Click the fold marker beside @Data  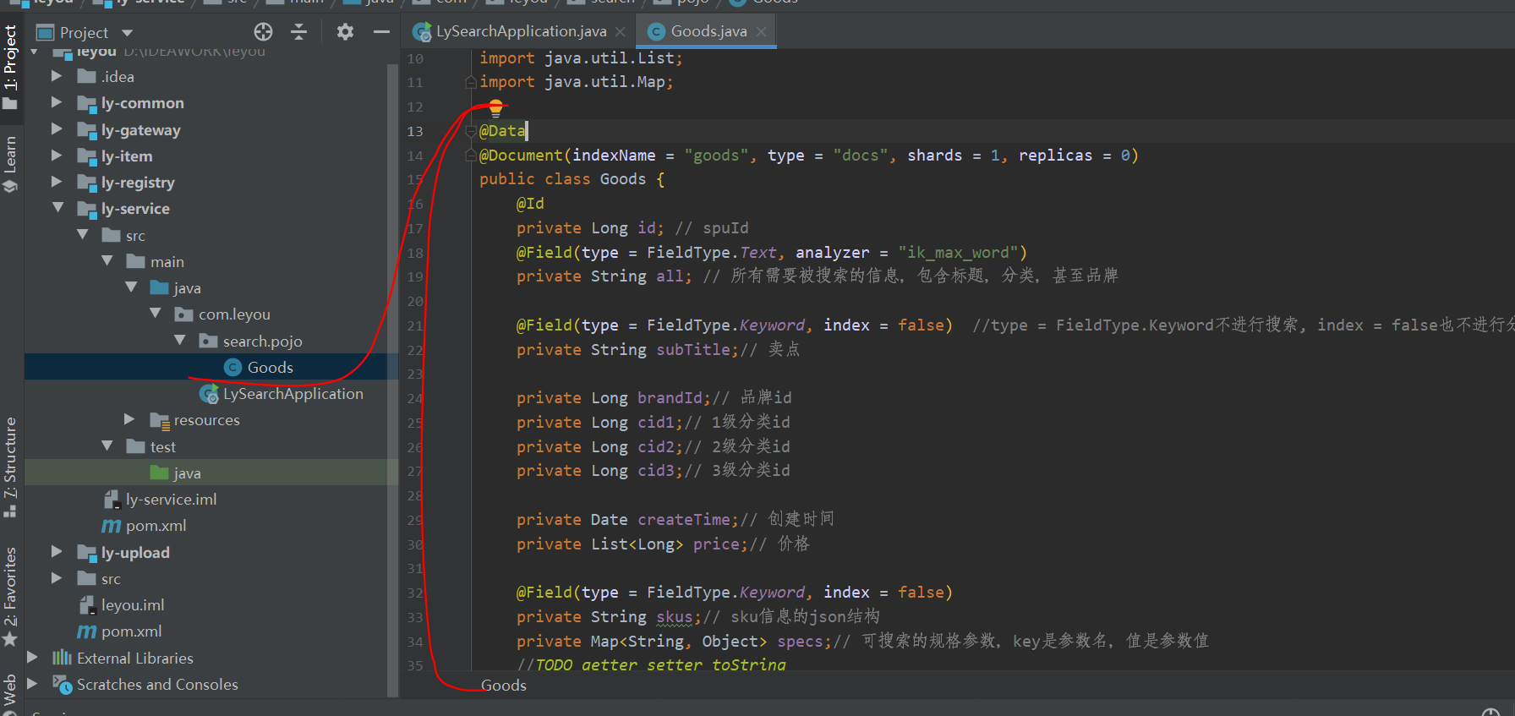471,131
